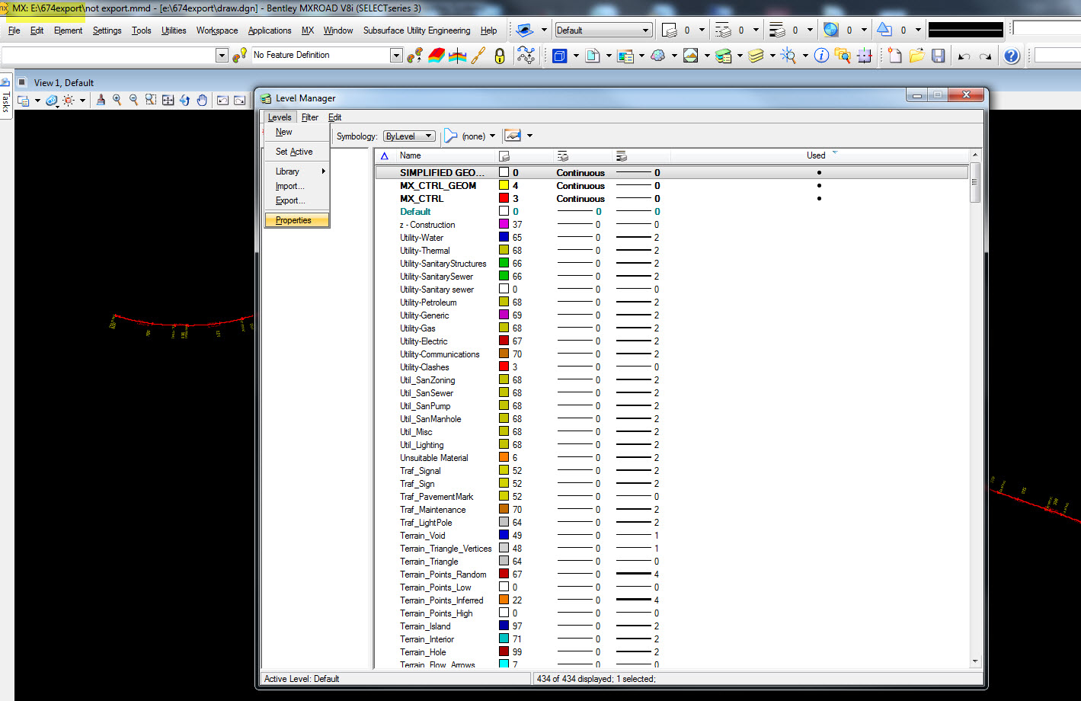The width and height of the screenshot is (1081, 701).
Task: Open the active line style dropdown arrow
Action: (756, 30)
